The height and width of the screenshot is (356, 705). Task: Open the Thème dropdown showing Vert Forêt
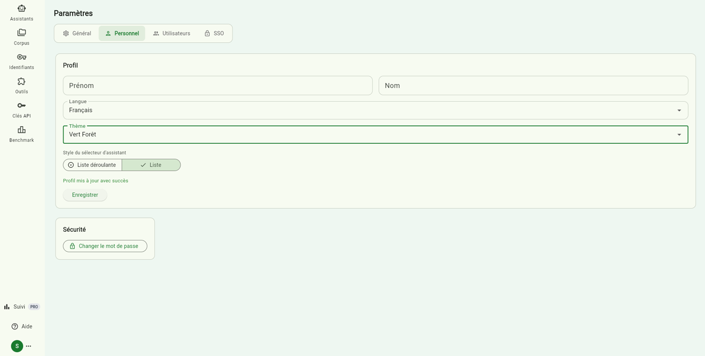375,135
